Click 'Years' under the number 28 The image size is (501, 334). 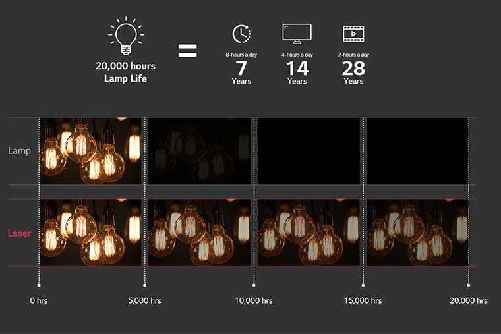[x=354, y=81]
